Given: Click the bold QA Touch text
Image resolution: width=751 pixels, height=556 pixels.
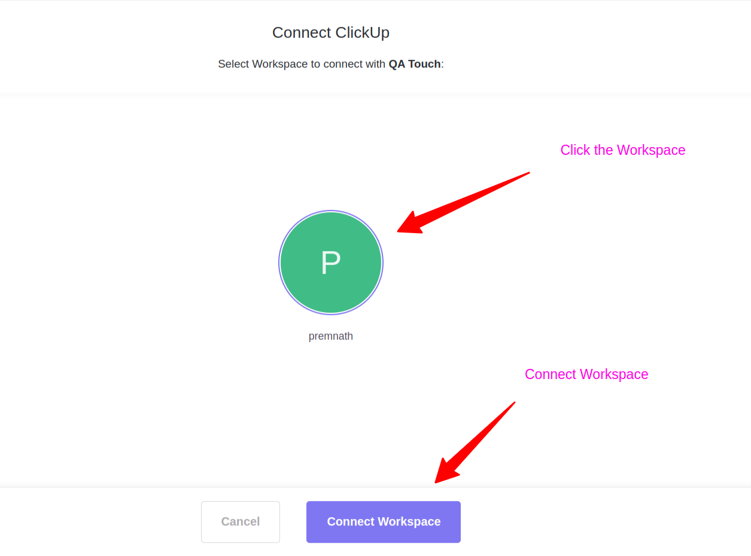Looking at the screenshot, I should (x=415, y=64).
